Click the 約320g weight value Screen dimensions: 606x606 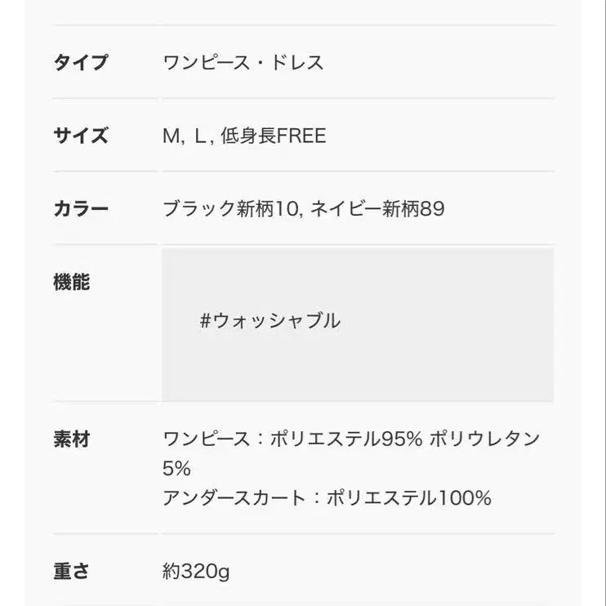[x=196, y=570]
